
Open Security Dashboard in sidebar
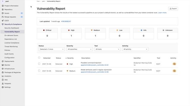pos(12,28)
